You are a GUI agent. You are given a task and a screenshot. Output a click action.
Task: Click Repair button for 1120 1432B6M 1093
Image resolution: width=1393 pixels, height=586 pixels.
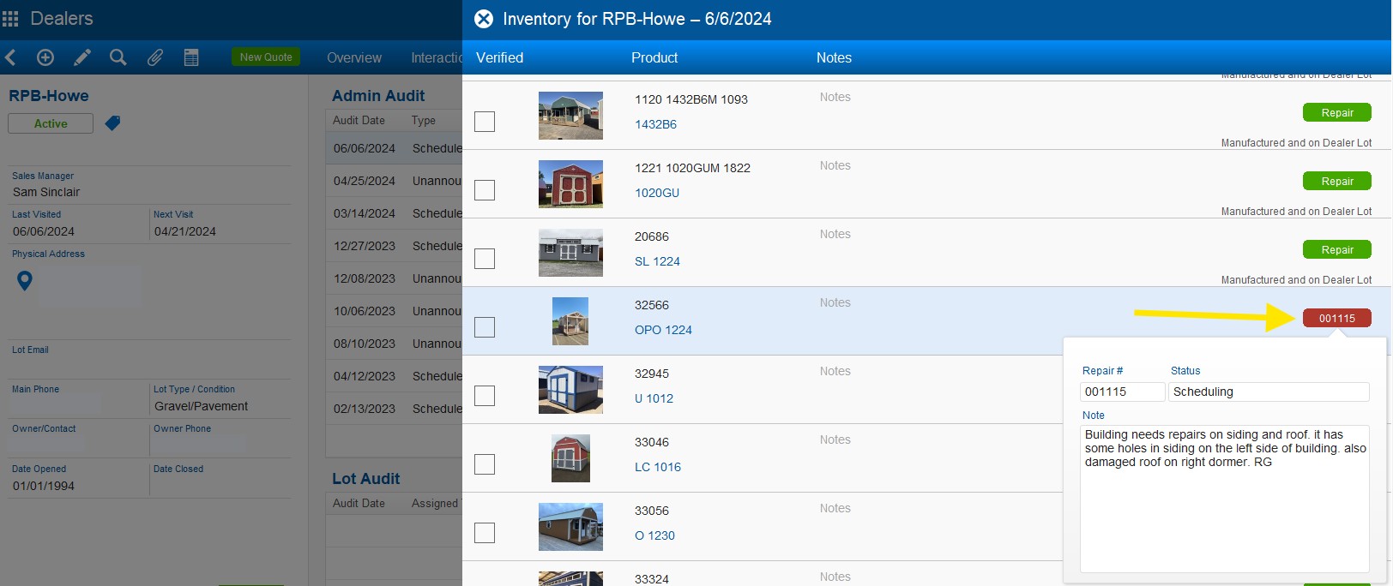click(x=1336, y=112)
